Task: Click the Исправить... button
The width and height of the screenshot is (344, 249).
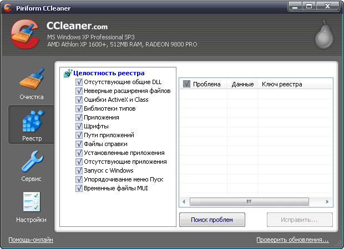Action: 300,220
